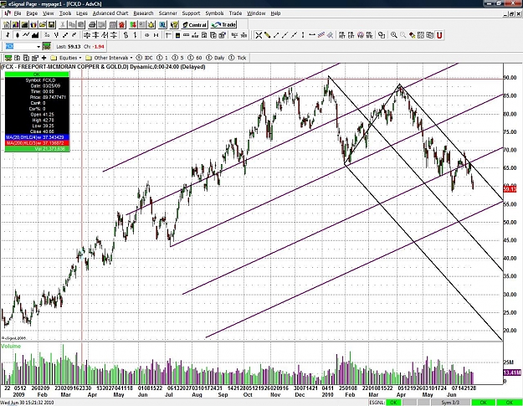Open the Lines menu
This screenshot has width=523, height=406.
[x=82, y=13]
